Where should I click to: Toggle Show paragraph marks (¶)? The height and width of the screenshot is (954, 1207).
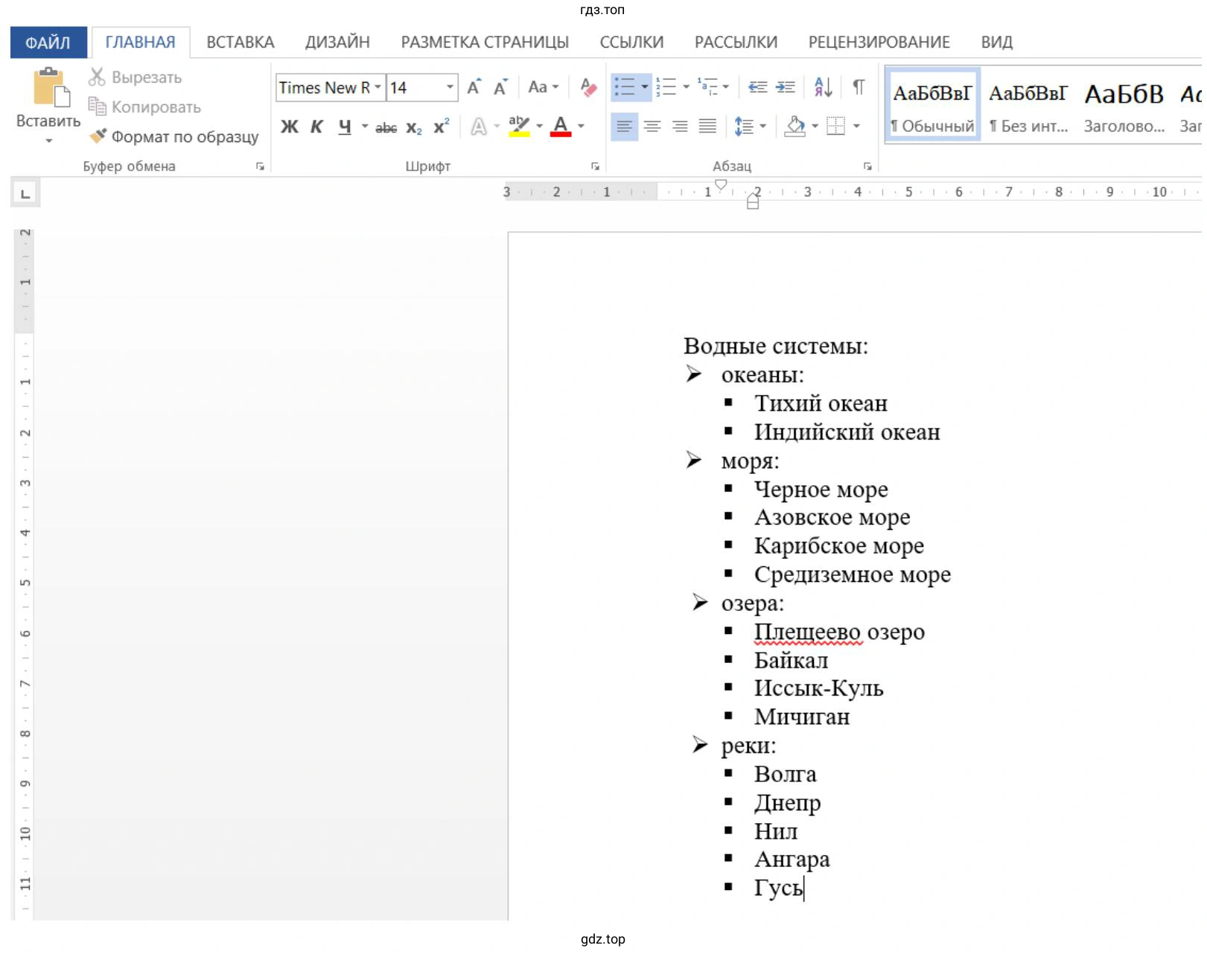click(859, 87)
